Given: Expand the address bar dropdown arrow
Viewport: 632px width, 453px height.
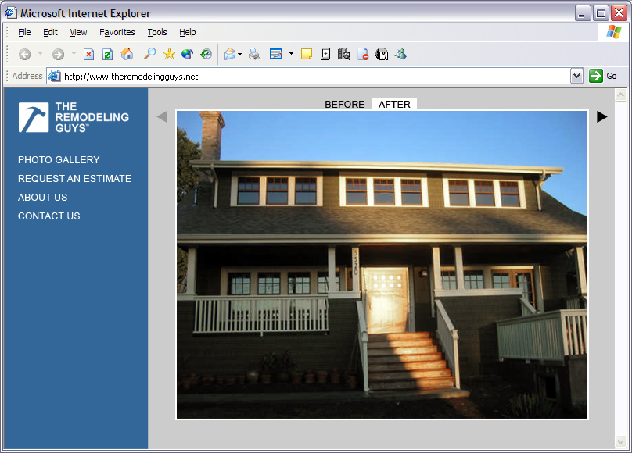Looking at the screenshot, I should click(x=577, y=76).
